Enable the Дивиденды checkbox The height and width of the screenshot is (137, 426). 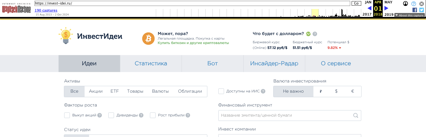[111, 115]
